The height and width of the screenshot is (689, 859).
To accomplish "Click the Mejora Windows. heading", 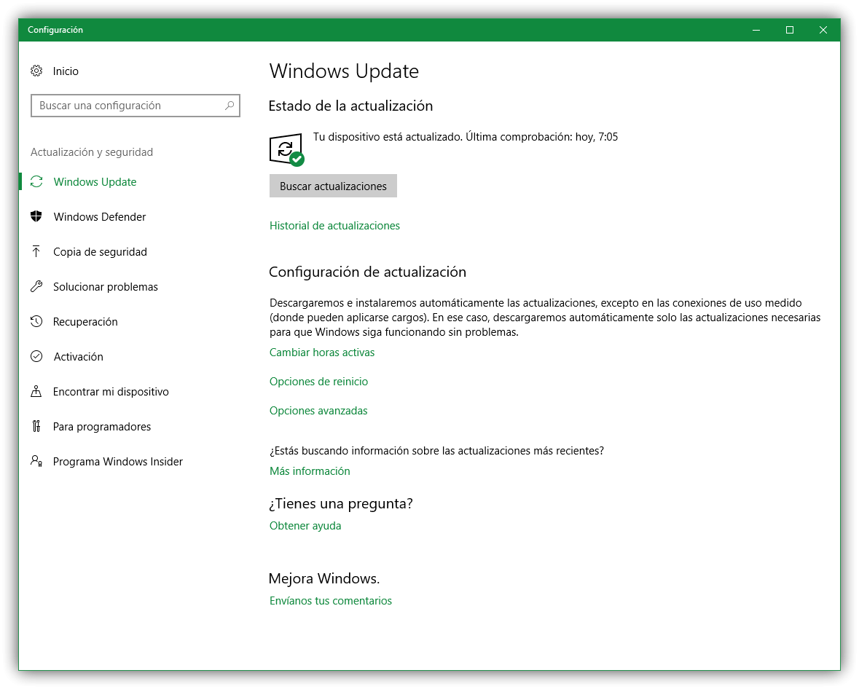I will pos(323,578).
